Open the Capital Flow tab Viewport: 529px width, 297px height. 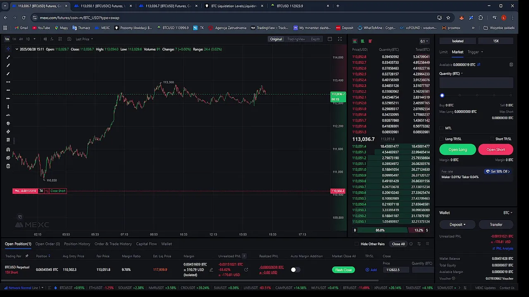(146, 244)
